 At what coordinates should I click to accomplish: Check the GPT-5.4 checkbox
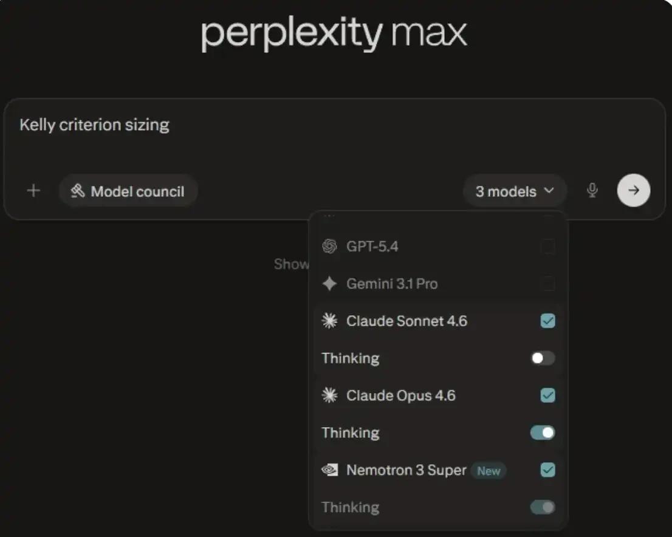point(547,247)
